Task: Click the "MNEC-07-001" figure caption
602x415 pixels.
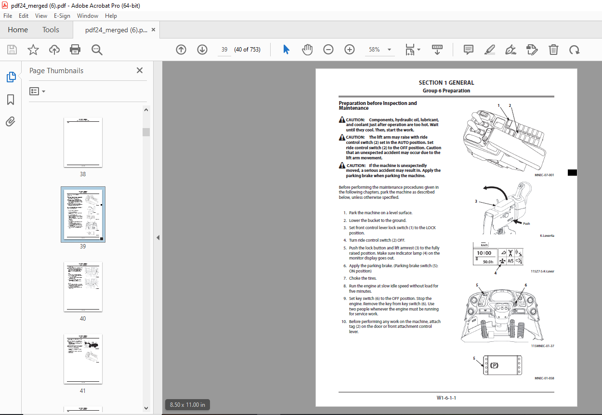Action: 544,175
